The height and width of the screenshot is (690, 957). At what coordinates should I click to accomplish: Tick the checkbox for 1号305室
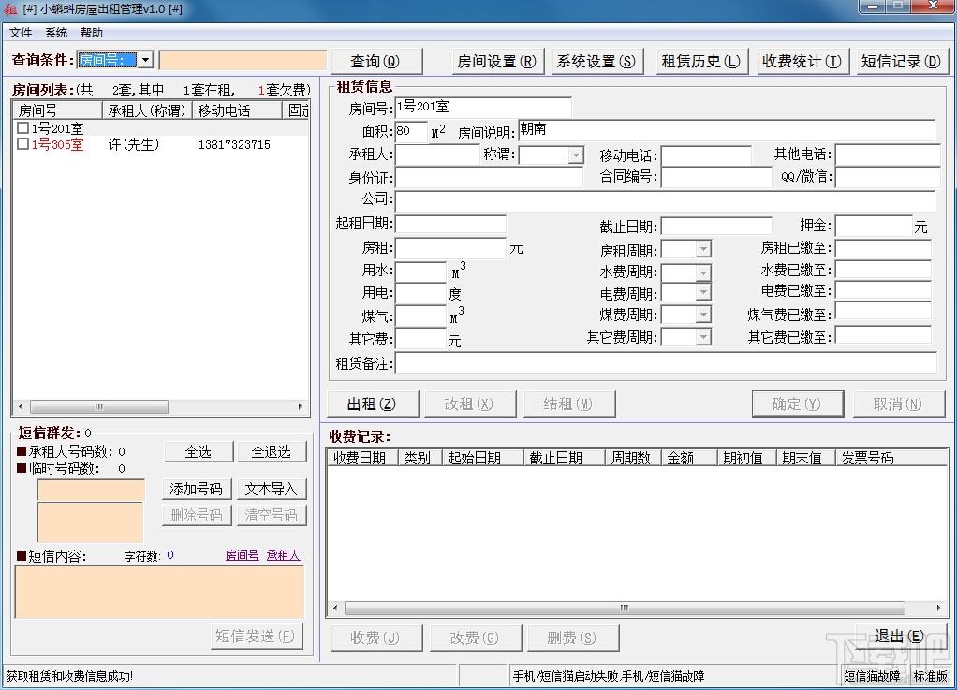tap(22, 144)
